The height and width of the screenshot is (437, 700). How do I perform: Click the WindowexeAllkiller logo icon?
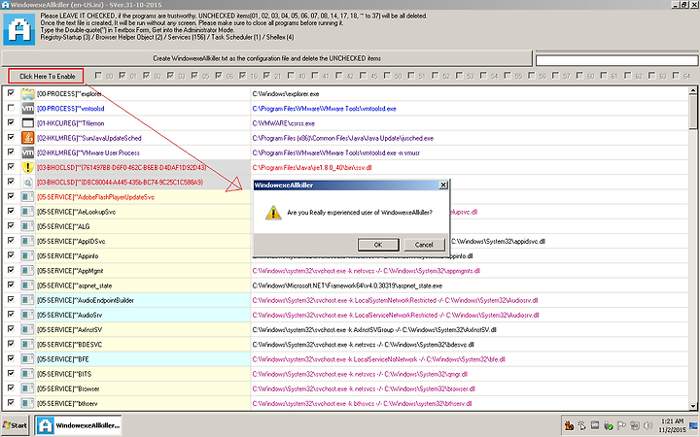(x=19, y=29)
